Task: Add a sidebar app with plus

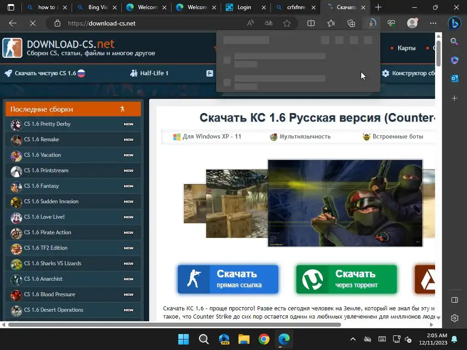Action: click(x=455, y=98)
